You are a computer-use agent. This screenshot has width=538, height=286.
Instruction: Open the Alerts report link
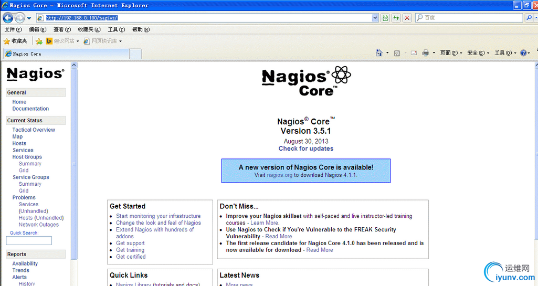click(19, 277)
